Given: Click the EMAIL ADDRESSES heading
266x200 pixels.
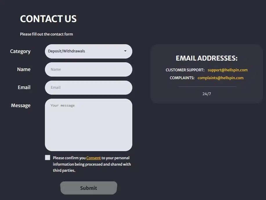Looking at the screenshot, I should pos(207,58).
